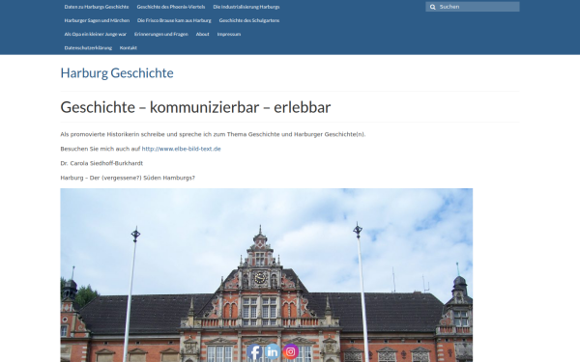
Task: Open Daten zu Harburgs Geschichte menu
Action: (97, 7)
